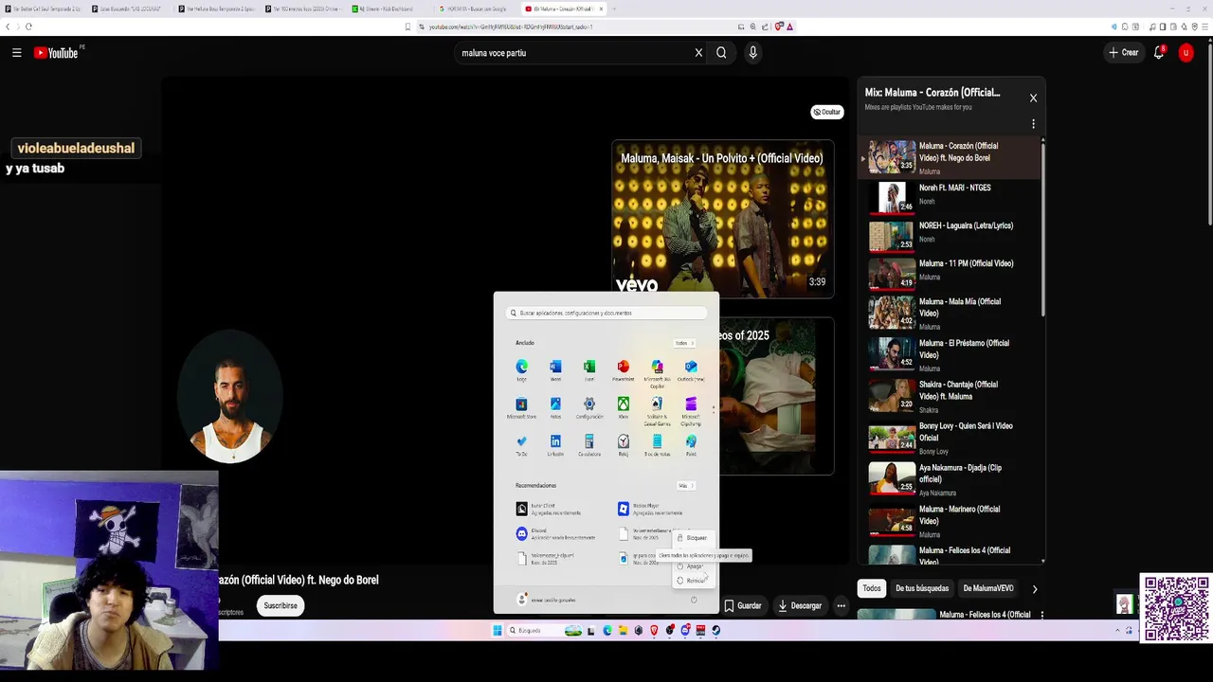Show all pinned apps with Todas

pyautogui.click(x=684, y=343)
